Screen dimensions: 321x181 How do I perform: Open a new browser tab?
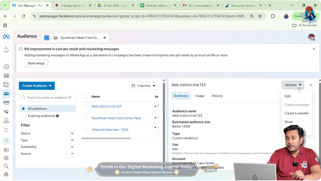270,6
